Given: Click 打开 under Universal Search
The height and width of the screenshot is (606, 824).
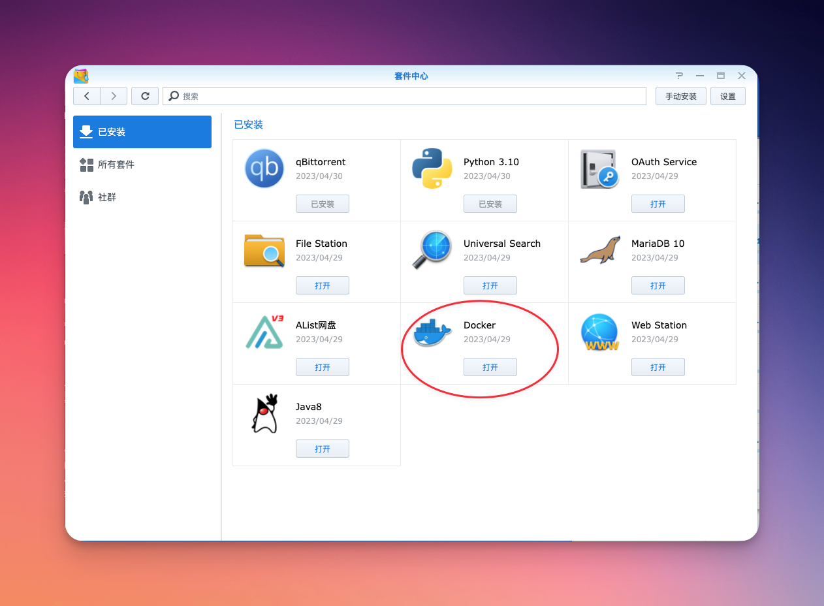Looking at the screenshot, I should coord(490,285).
